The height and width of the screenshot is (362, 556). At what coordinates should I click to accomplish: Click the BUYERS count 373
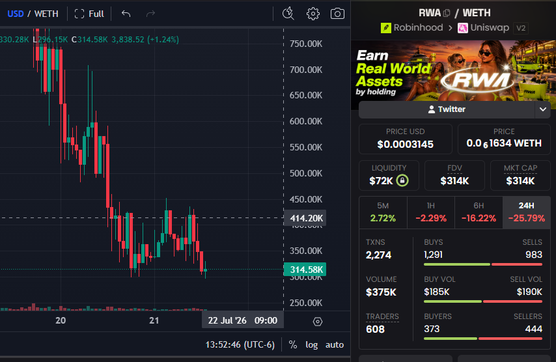point(432,329)
